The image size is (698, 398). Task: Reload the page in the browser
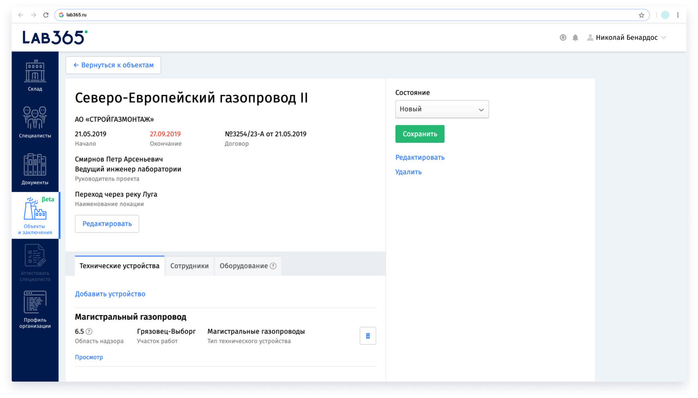(x=46, y=15)
